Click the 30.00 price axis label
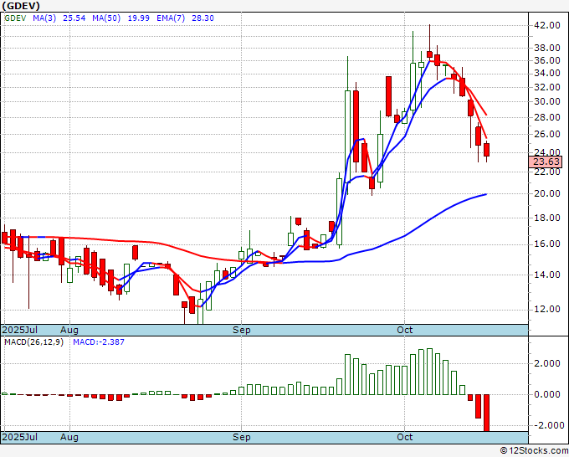This screenshot has height=457, width=569. point(546,101)
